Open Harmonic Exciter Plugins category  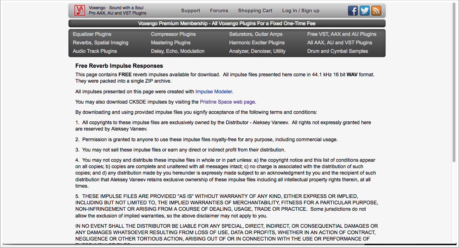pyautogui.click(x=257, y=43)
